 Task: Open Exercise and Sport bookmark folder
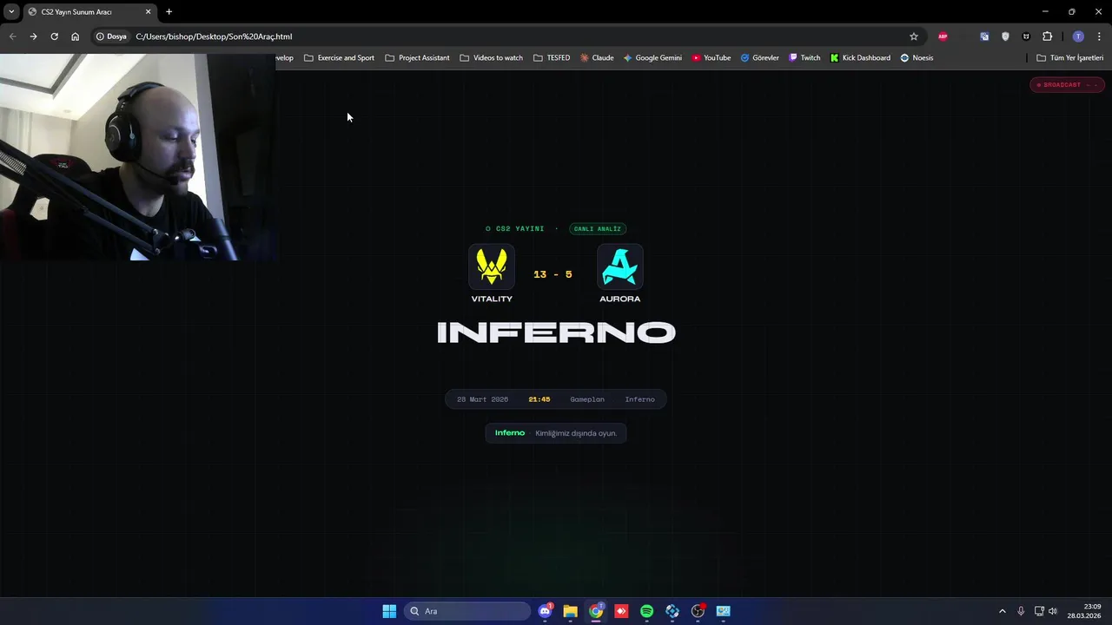pos(339,58)
